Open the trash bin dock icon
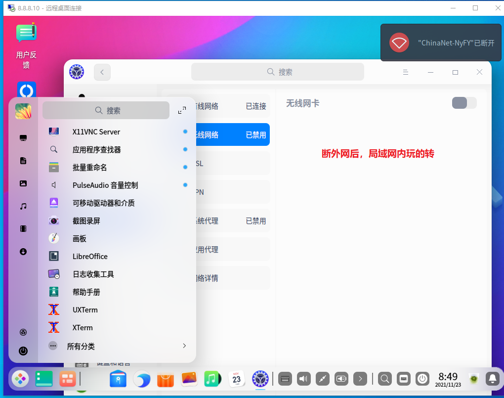504x398 pixels. pyautogui.click(x=474, y=379)
